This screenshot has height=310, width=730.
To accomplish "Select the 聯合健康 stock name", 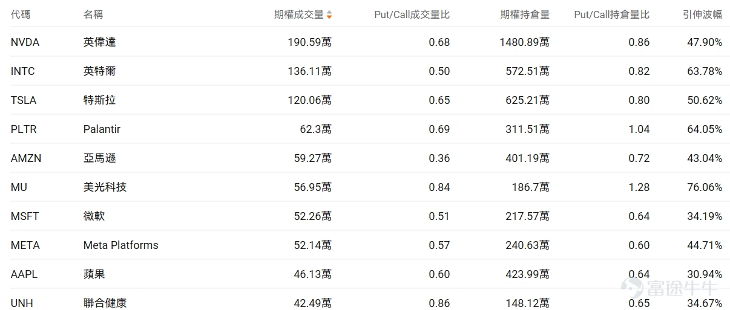I will coord(105,303).
